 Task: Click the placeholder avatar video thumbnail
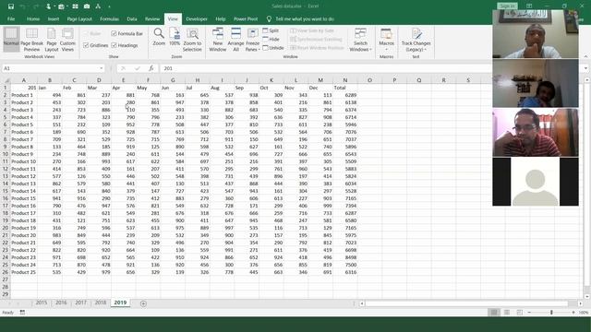click(536, 182)
